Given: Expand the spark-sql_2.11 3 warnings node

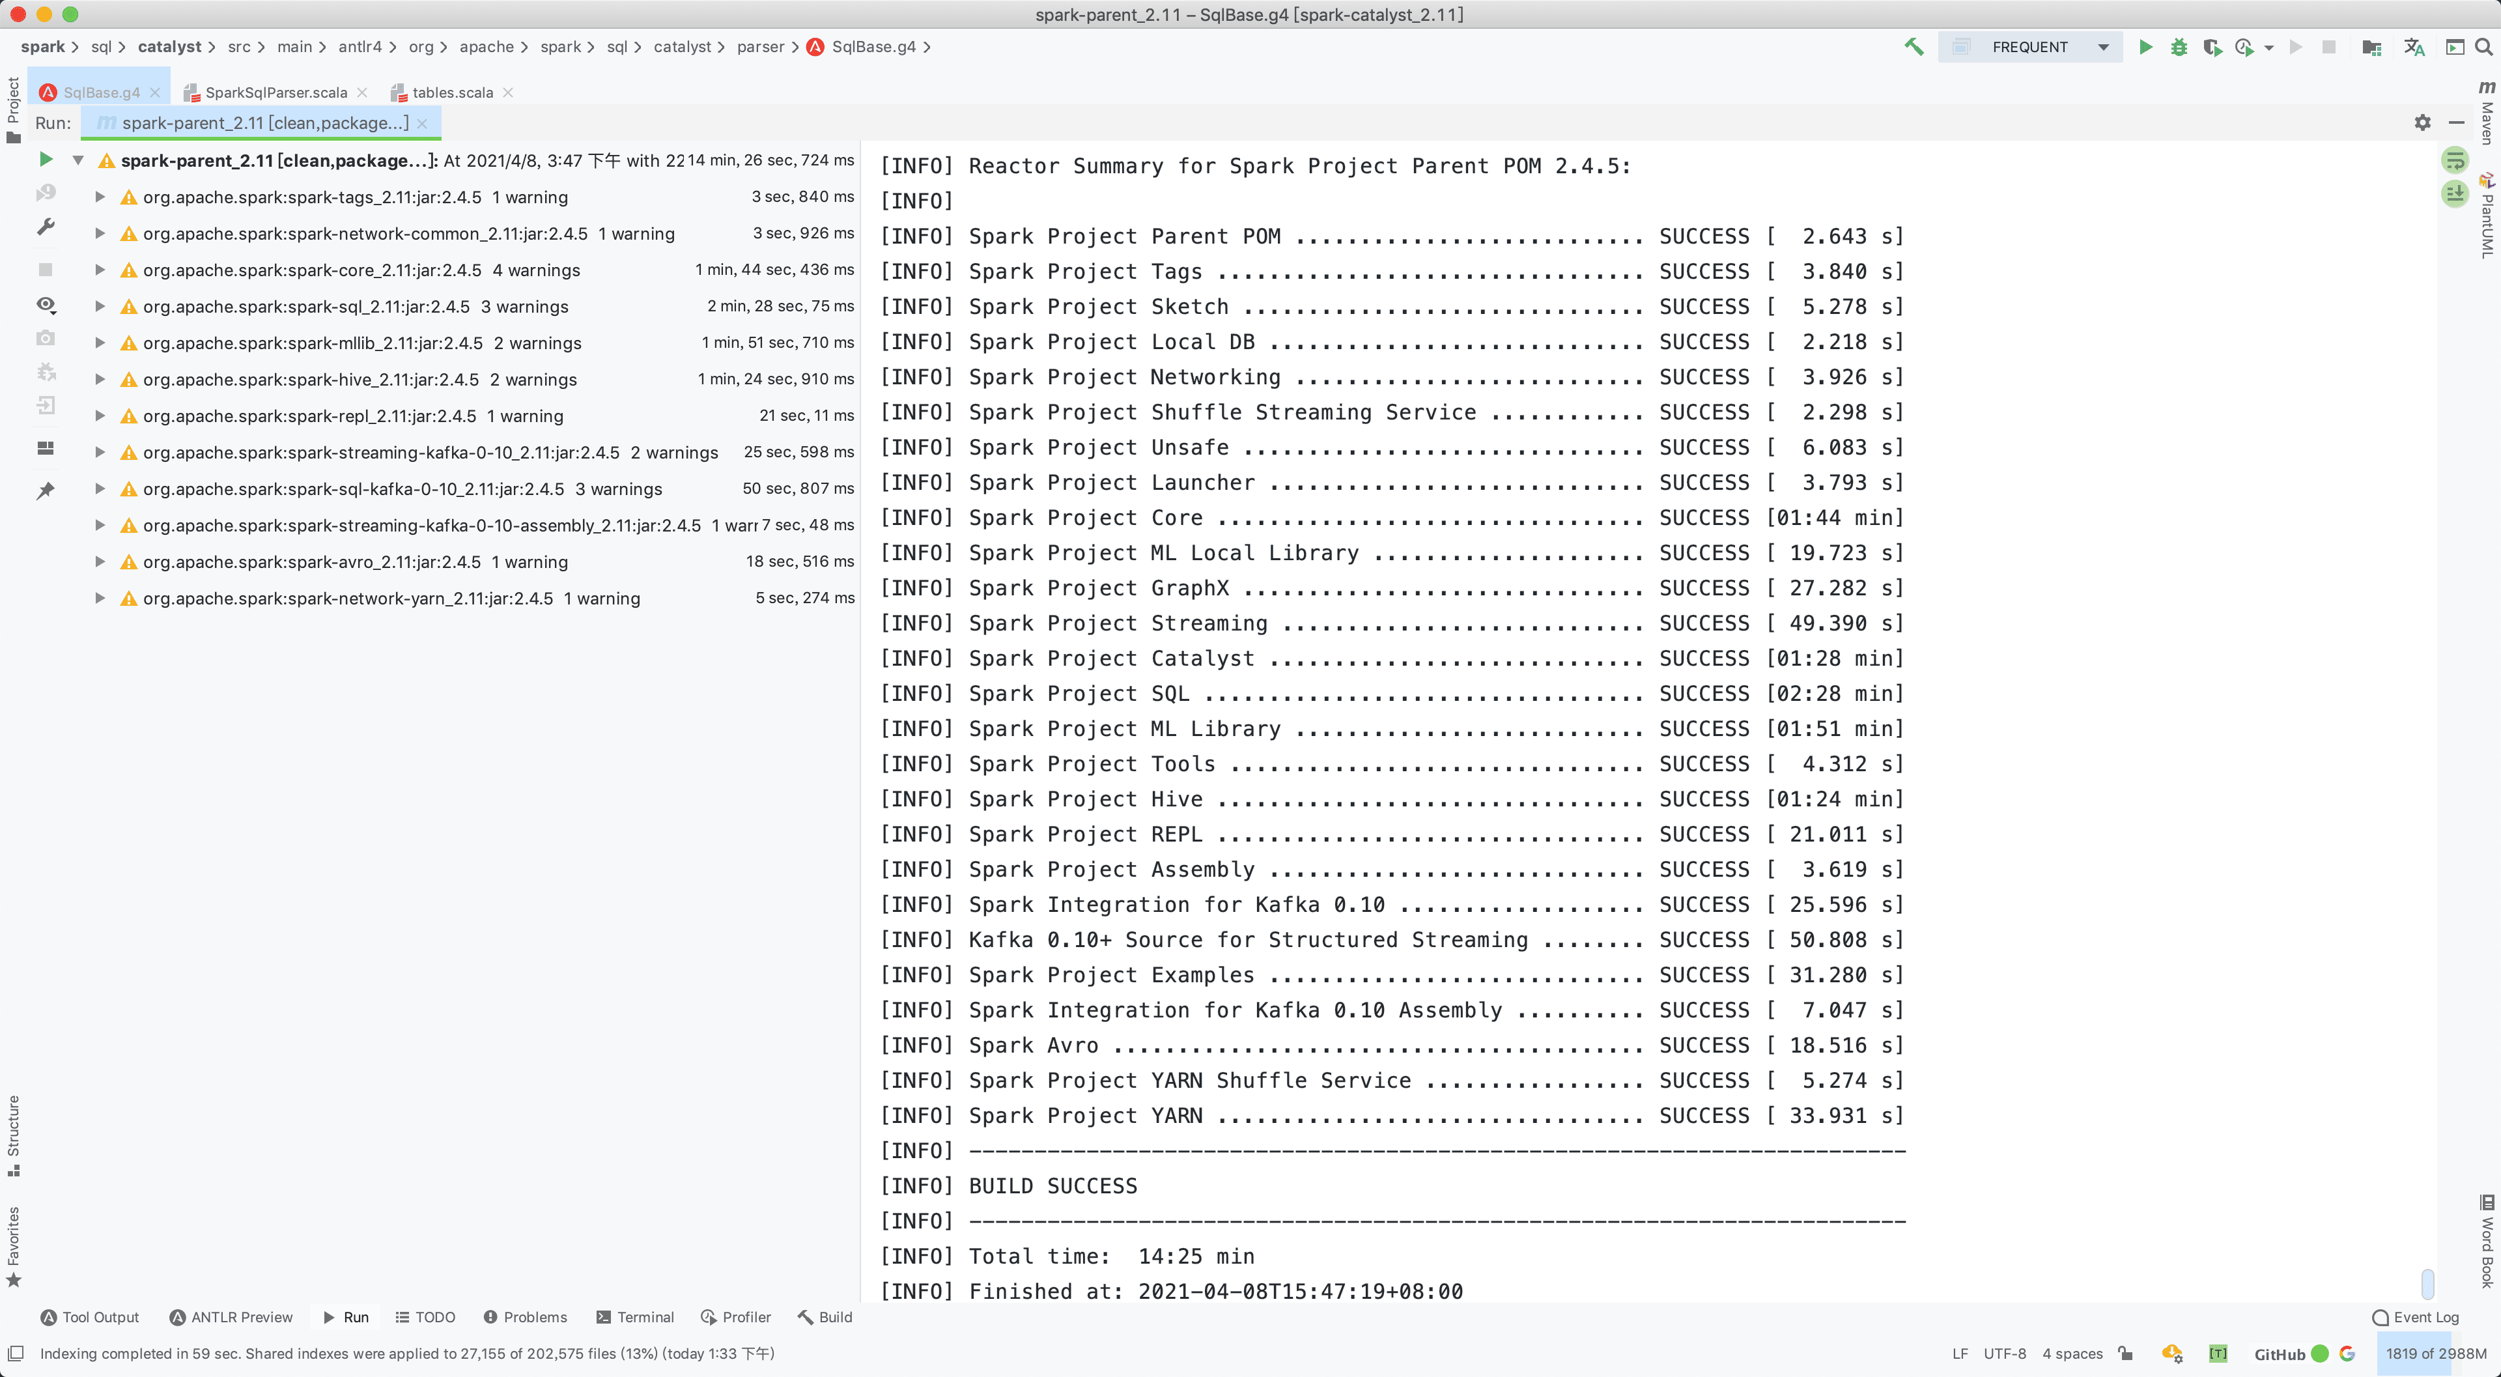Looking at the screenshot, I should [x=99, y=307].
